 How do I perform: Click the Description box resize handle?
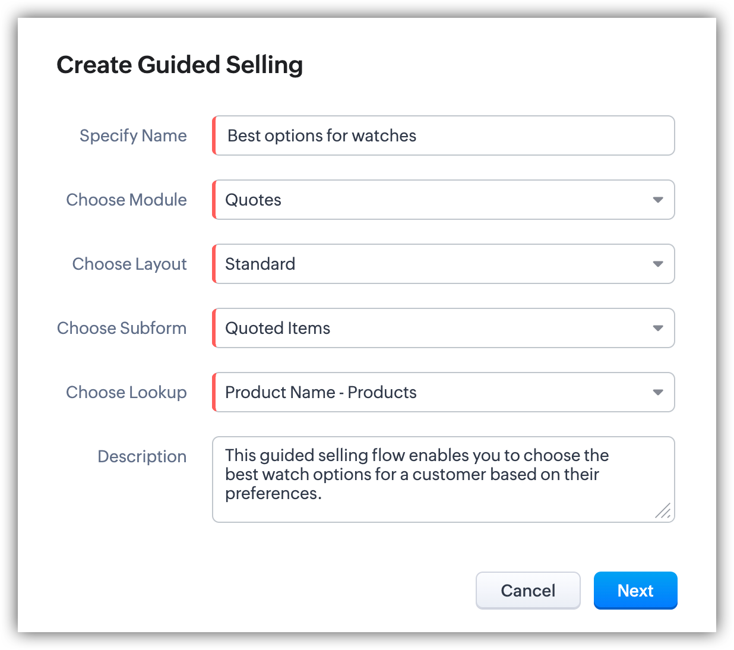[663, 511]
